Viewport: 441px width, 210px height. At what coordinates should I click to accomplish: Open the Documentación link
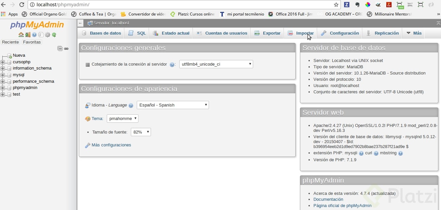coord(328,199)
